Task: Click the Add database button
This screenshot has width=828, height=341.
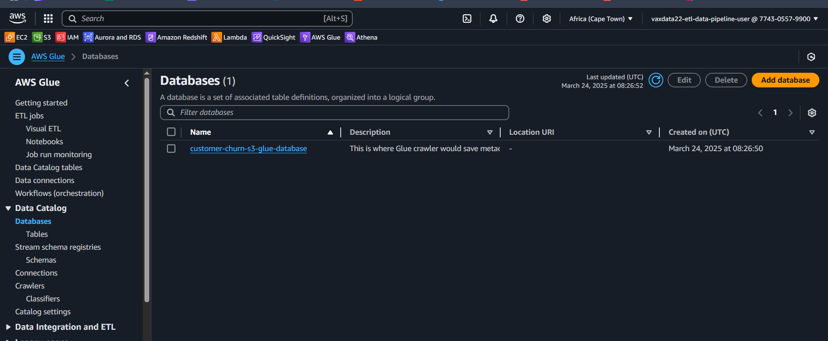Action: (785, 80)
